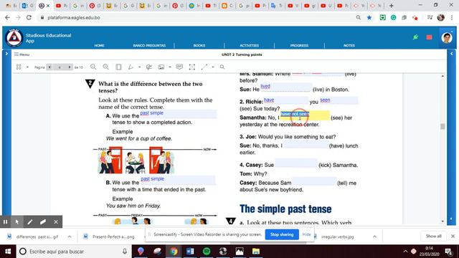459x258 pixels.
Task: Click the page number field
Action: click(60, 67)
